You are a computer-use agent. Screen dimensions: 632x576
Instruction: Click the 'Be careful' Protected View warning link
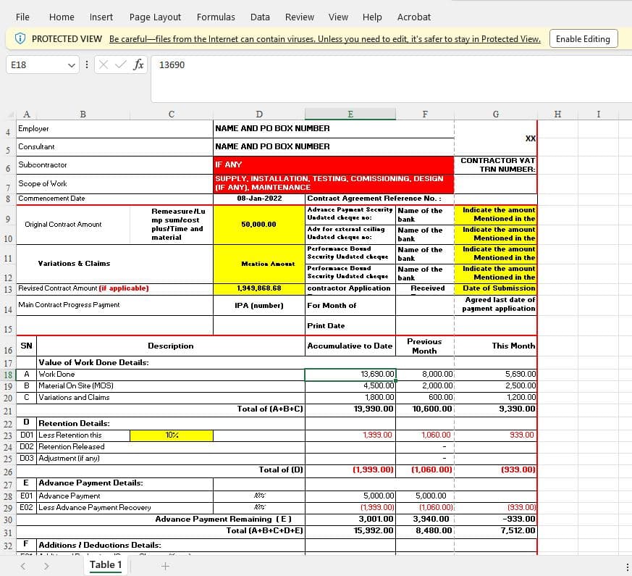click(325, 39)
